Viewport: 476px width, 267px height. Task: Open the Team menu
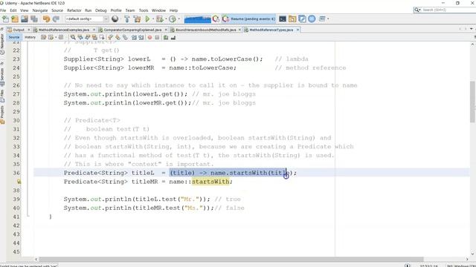click(x=130, y=10)
